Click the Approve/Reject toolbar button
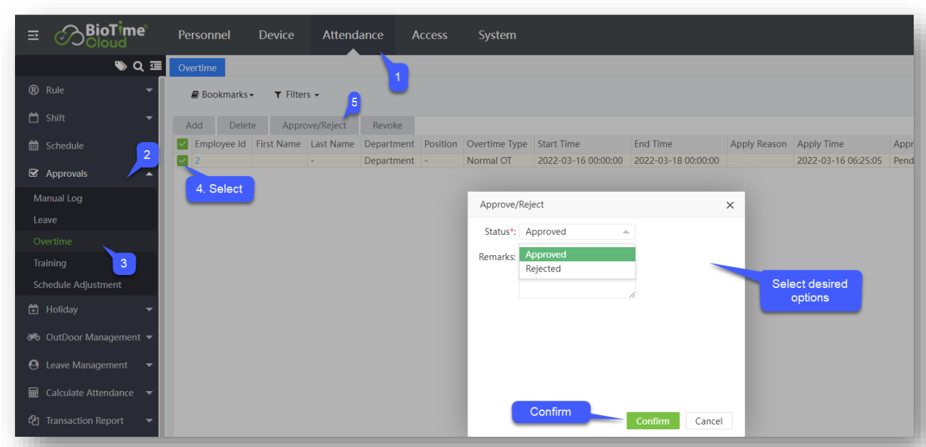The image size is (926, 447). [x=314, y=126]
